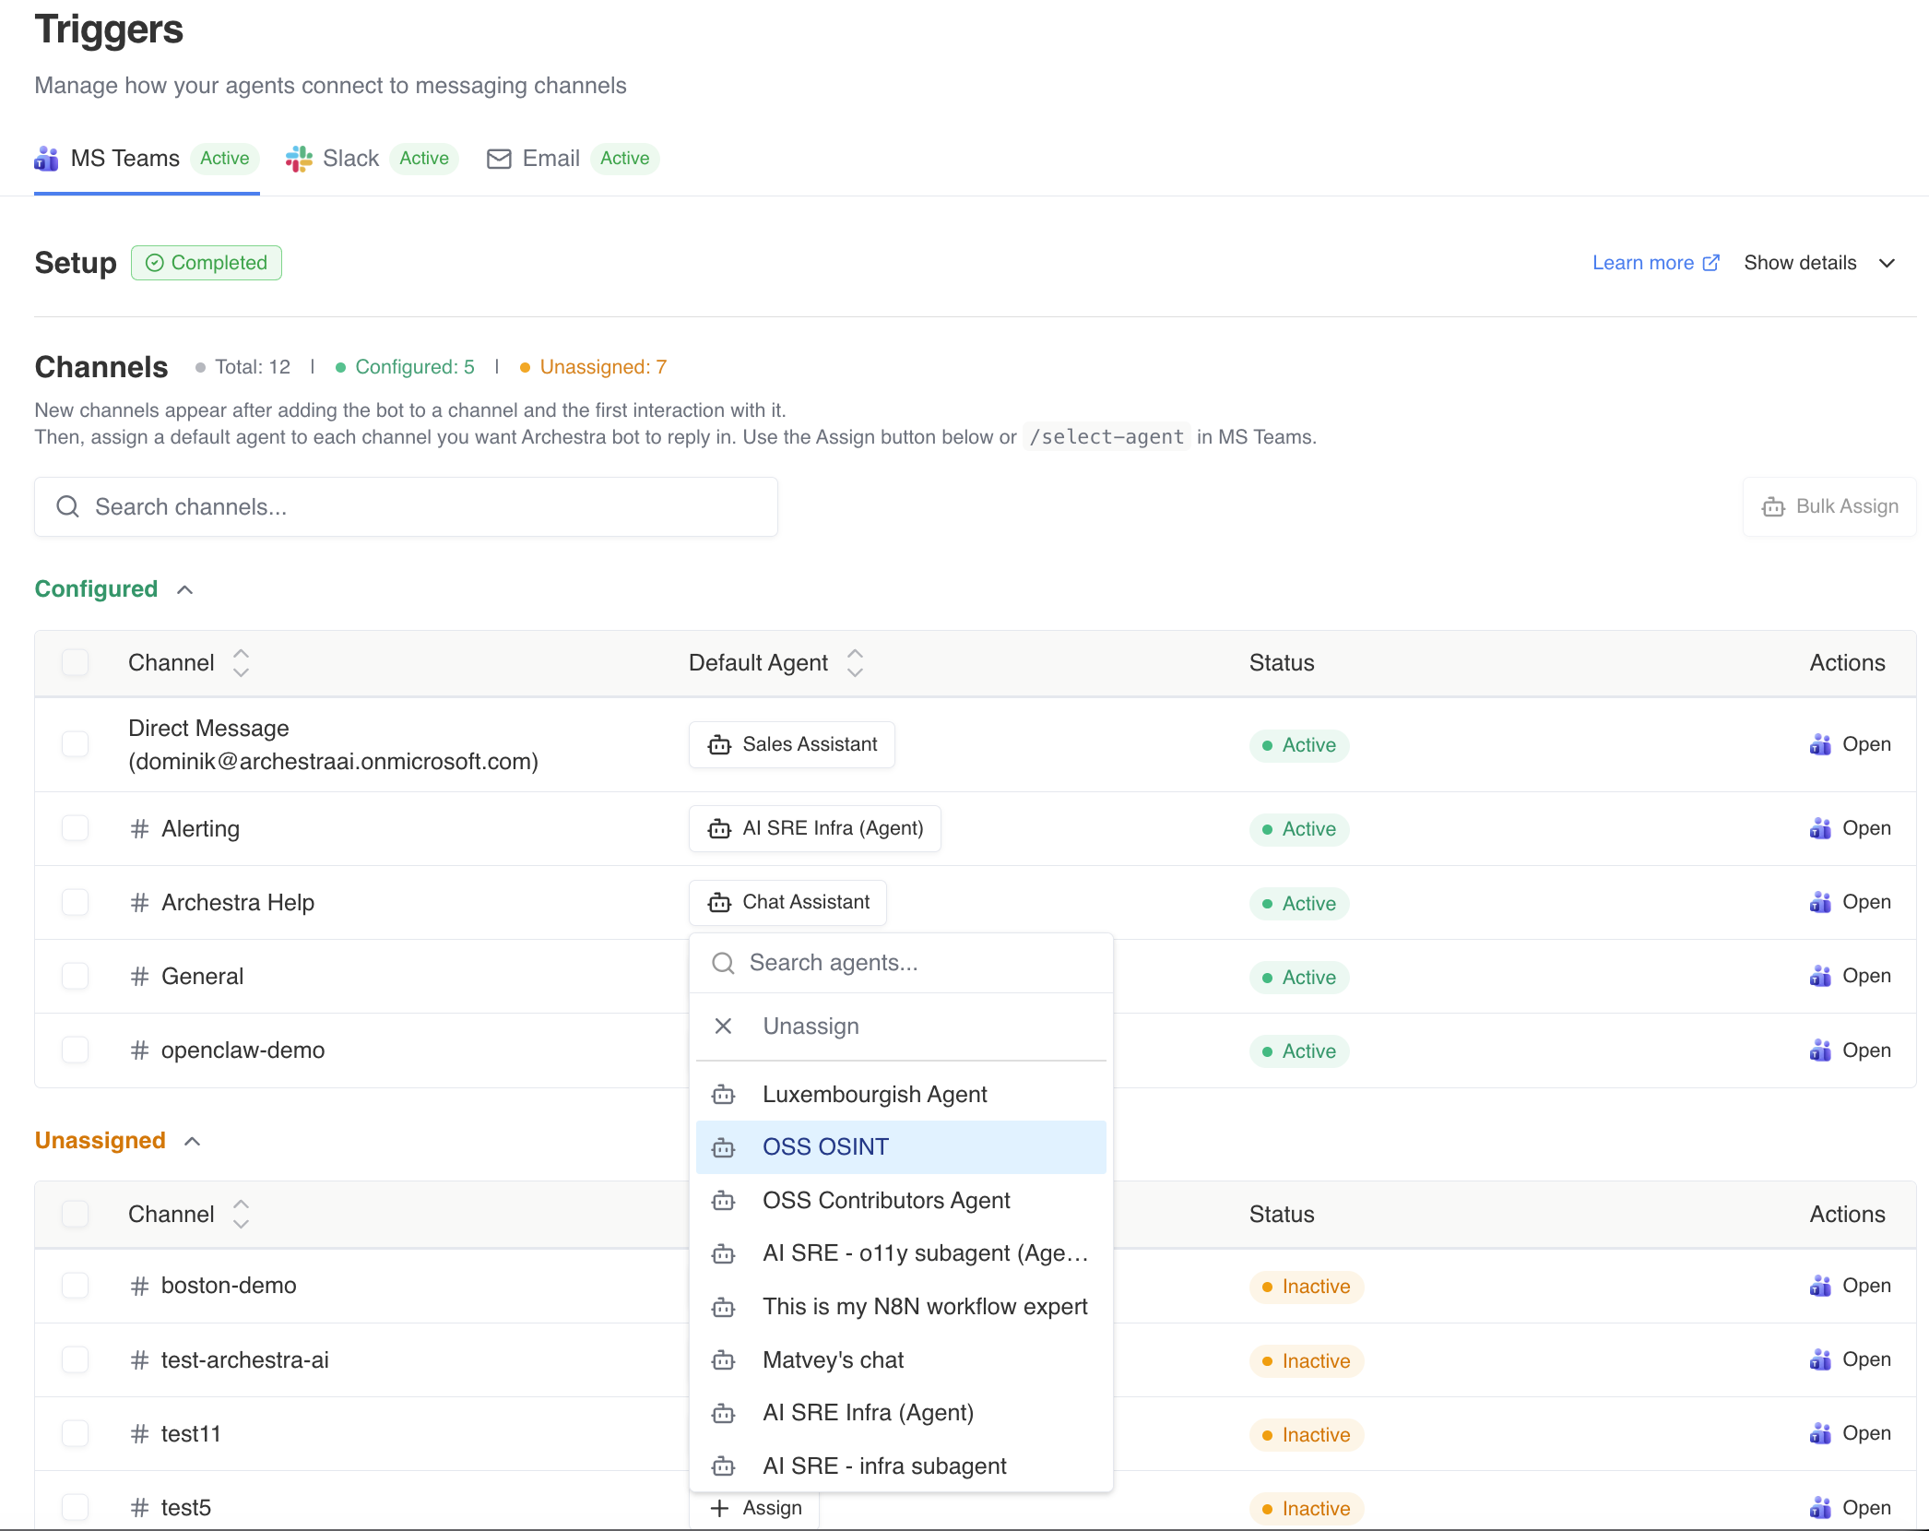Click the Bulk Assign button
The width and height of the screenshot is (1929, 1531).
(x=1829, y=506)
